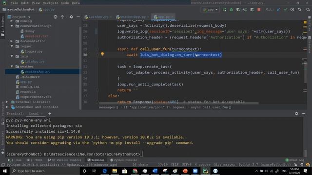Click Python 3.7 interpreter widget
The height and width of the screenshot is (175, 312).
tap(265, 165)
